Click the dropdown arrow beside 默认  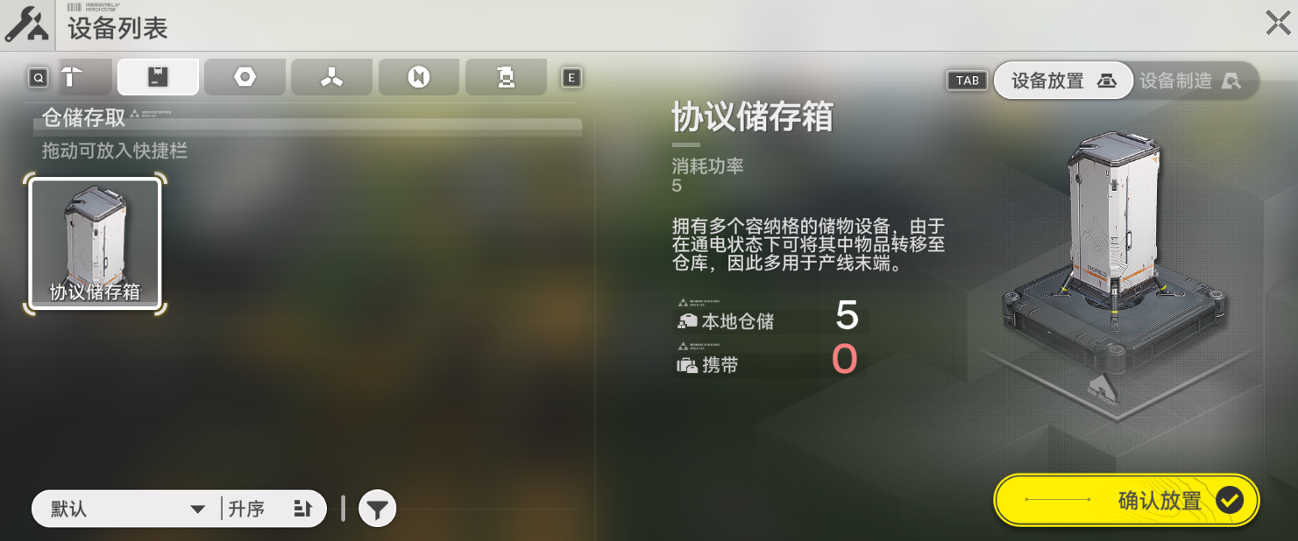coord(198,509)
